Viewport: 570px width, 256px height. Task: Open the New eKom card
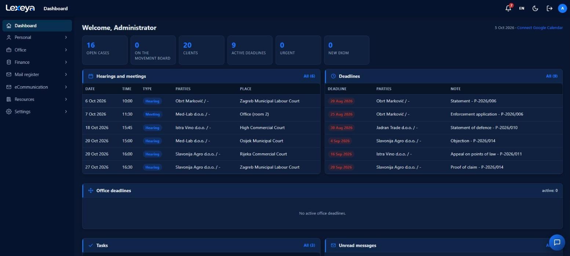[347, 50]
